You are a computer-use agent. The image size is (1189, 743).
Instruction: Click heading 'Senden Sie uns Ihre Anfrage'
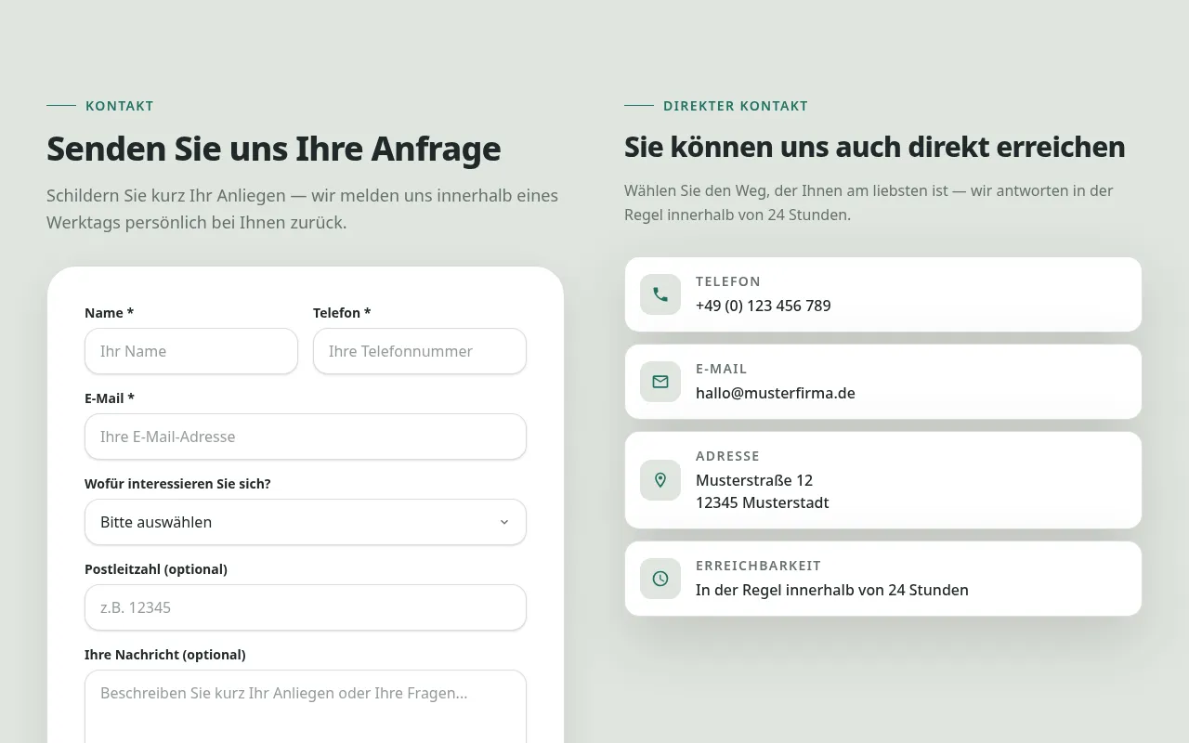[274, 149]
